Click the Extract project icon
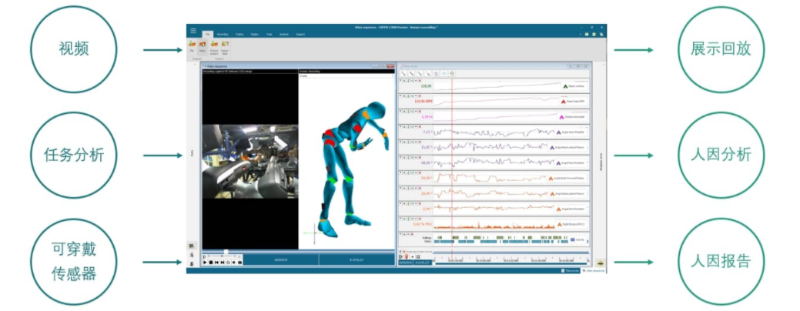Screen dimensions: 800x311 (x=213, y=46)
